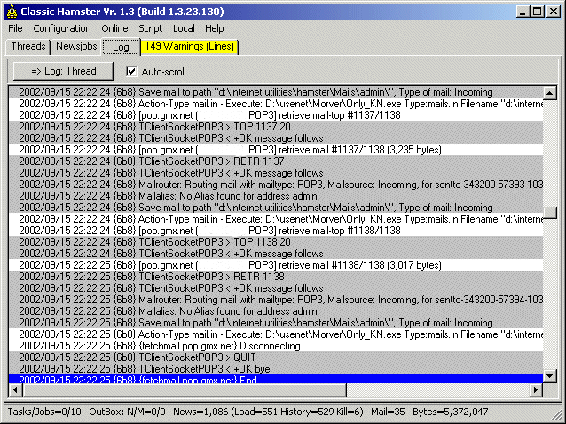Click the log scroll up arrow
Viewport: 566px width, 424px height.
click(550, 93)
